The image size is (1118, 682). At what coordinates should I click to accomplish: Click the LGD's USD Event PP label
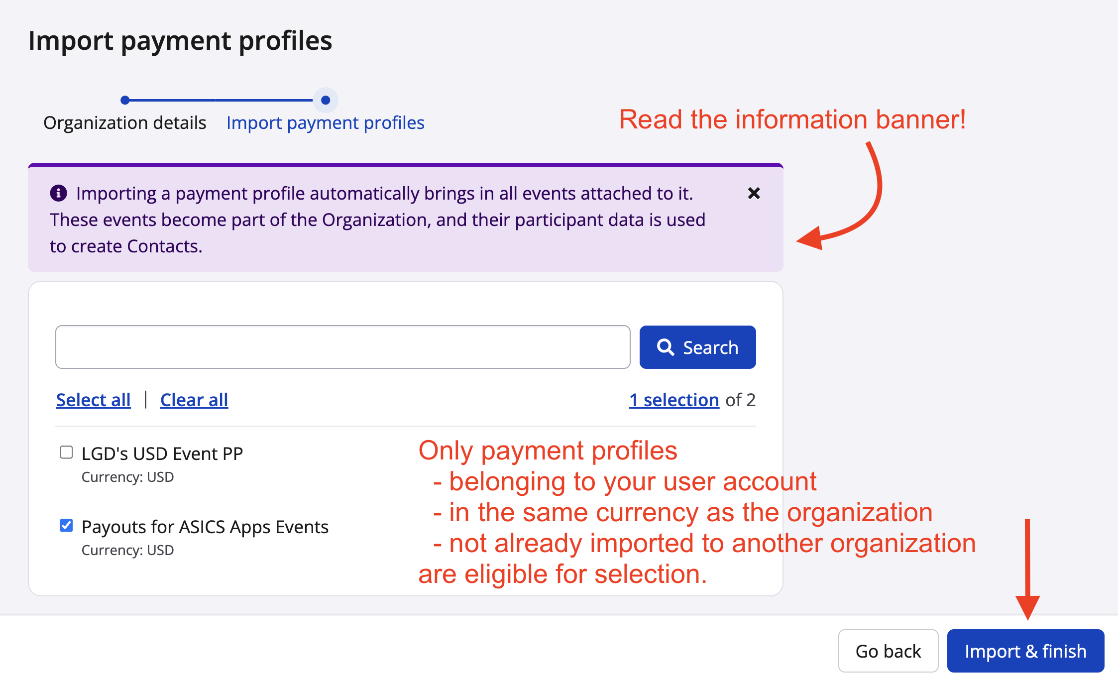162,454
